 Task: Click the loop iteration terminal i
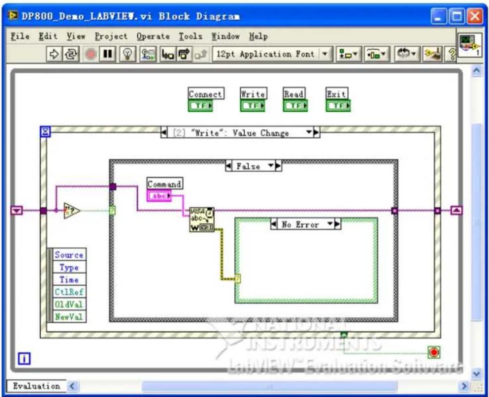click(x=24, y=359)
